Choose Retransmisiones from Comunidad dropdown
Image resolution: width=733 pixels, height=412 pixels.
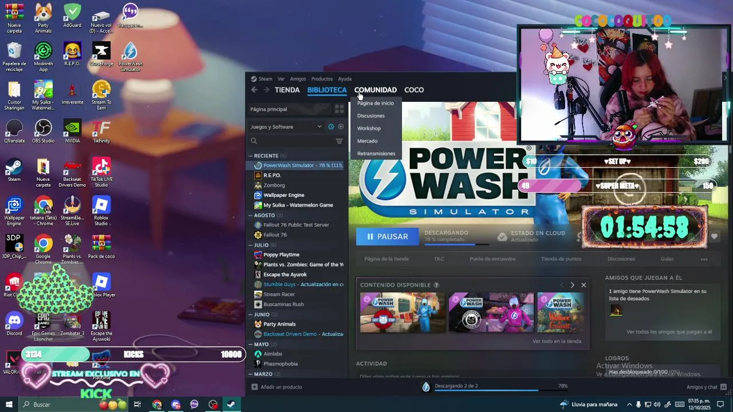click(376, 153)
